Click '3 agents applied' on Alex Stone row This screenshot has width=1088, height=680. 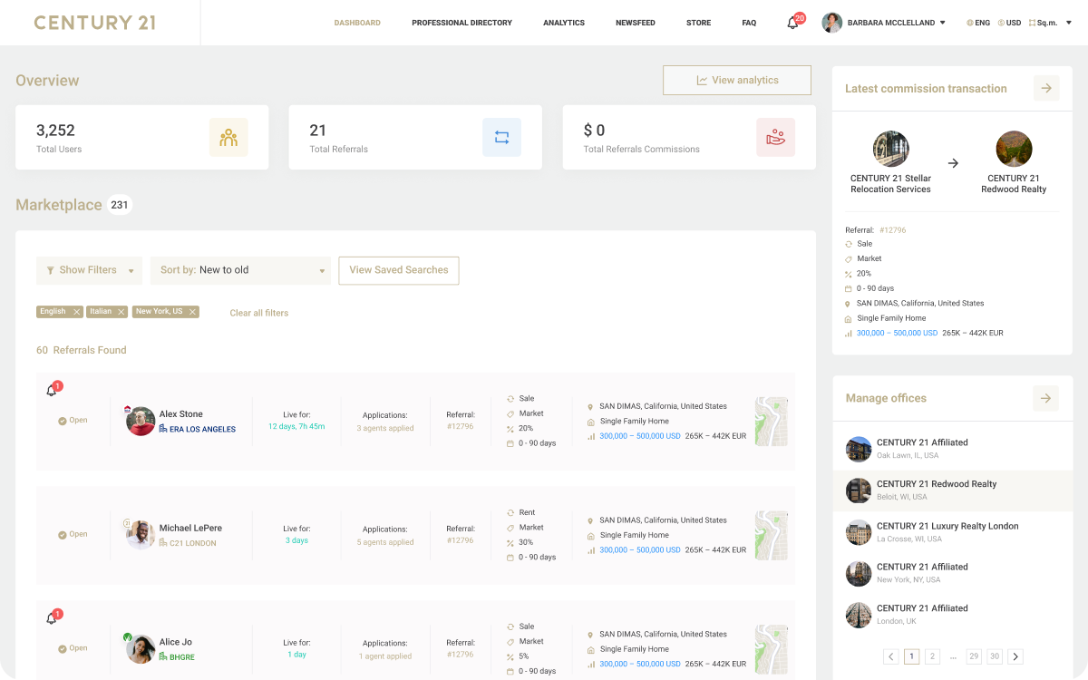[x=385, y=428]
